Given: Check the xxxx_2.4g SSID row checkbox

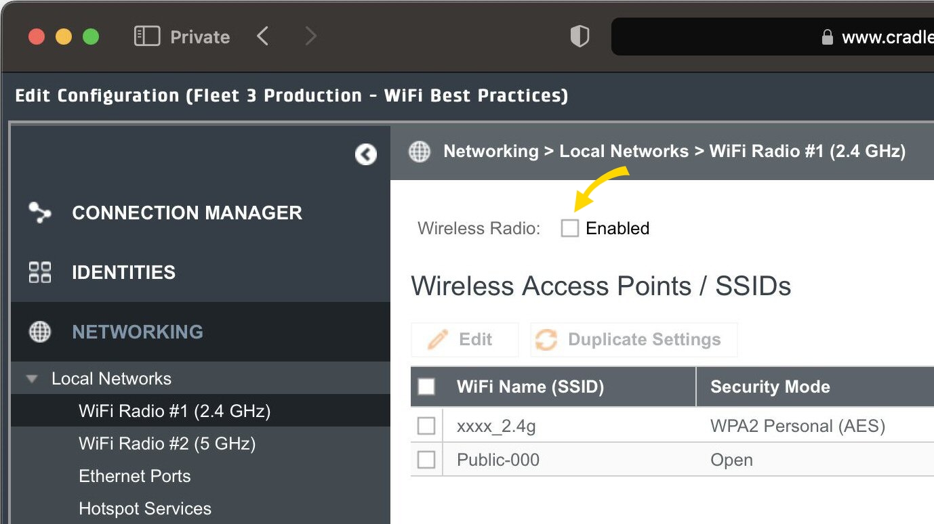Looking at the screenshot, I should pyautogui.click(x=426, y=426).
